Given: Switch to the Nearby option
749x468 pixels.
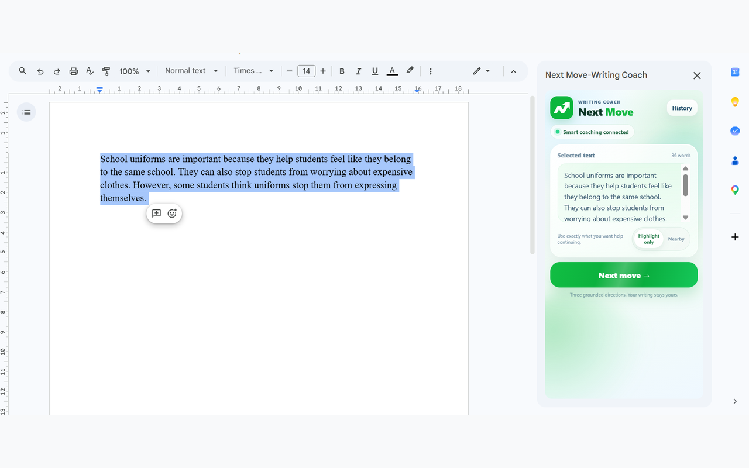Looking at the screenshot, I should tap(676, 239).
